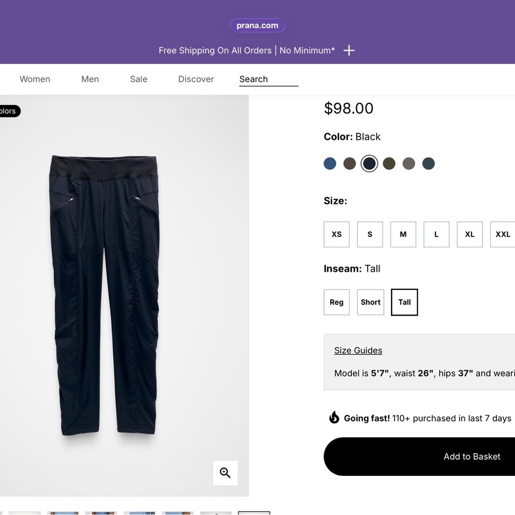Click the prana.com address pill
This screenshot has width=515, height=515.
pyautogui.click(x=257, y=25)
